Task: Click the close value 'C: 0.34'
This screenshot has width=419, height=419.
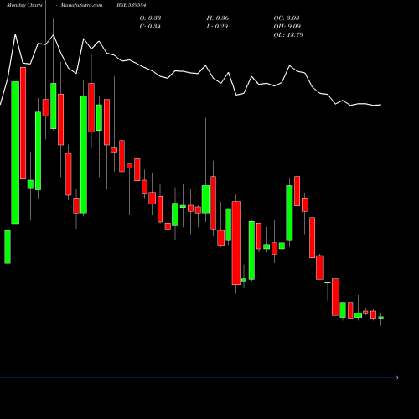Action: pyautogui.click(x=150, y=26)
